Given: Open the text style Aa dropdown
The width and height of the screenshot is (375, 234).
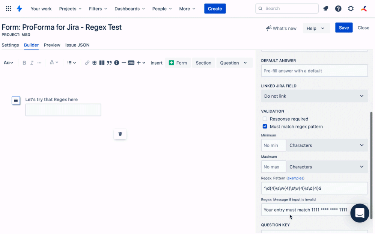Looking at the screenshot, I should [x=8, y=63].
